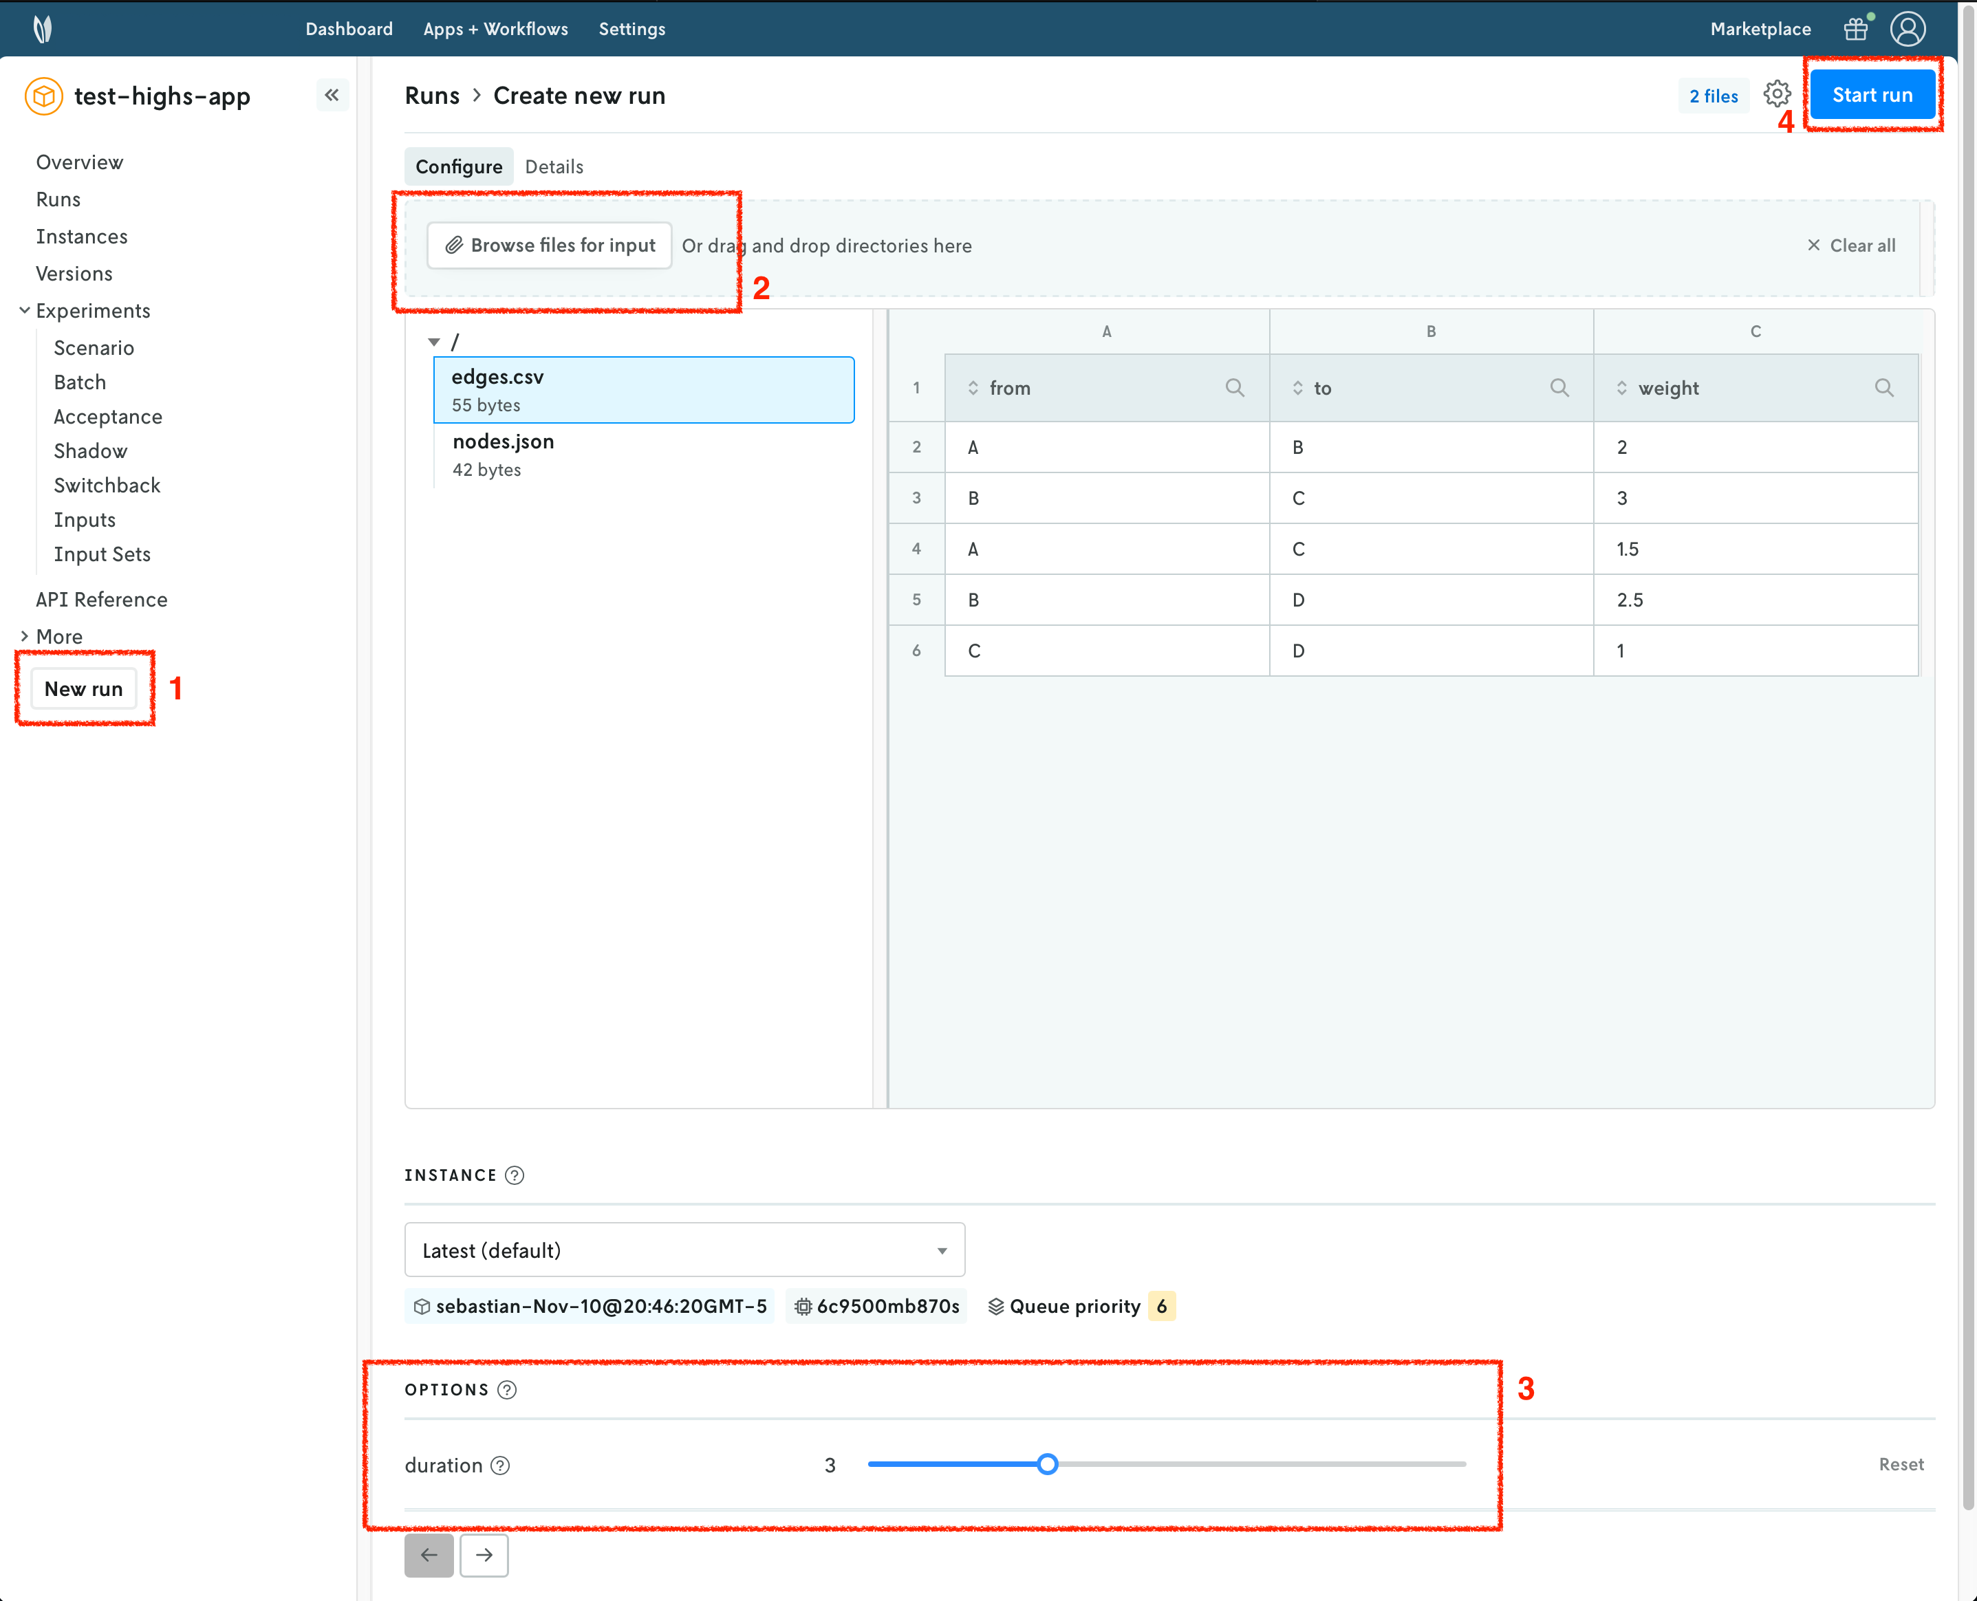Collapse the sidebar with double-chevron icon
1977x1601 pixels.
coord(332,95)
